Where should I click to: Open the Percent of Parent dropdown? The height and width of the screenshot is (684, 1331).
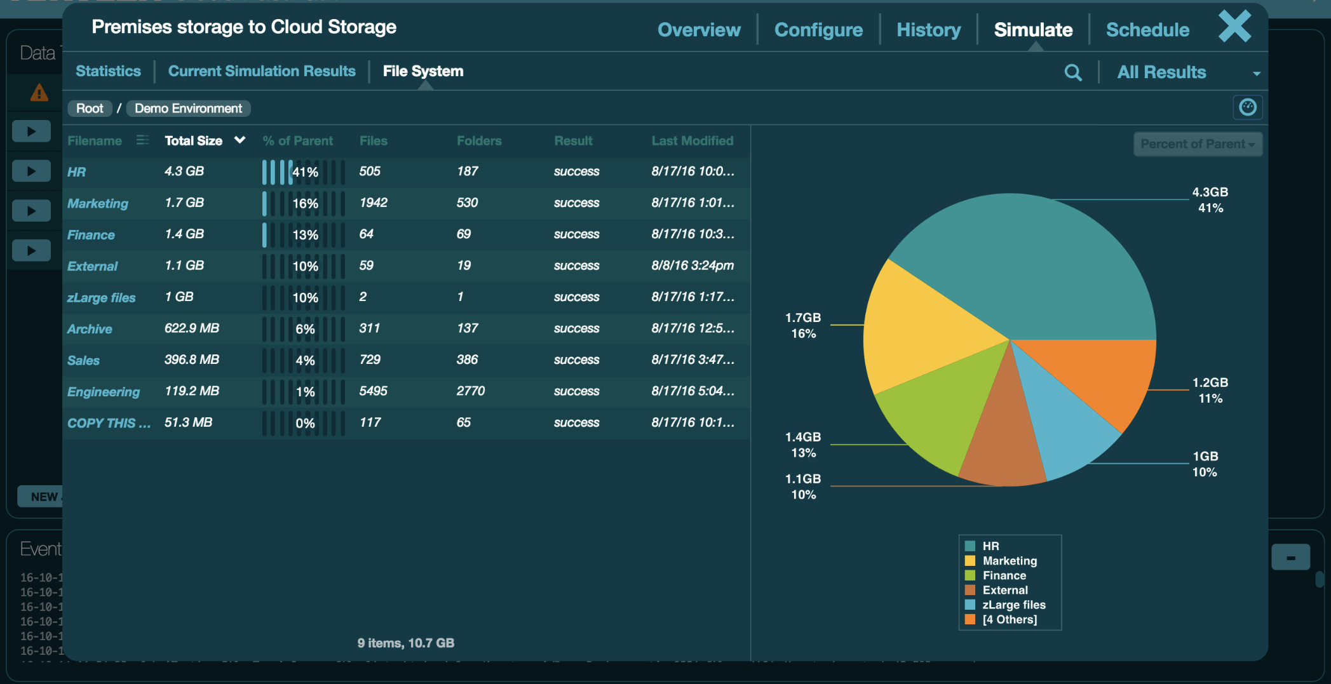1197,144
